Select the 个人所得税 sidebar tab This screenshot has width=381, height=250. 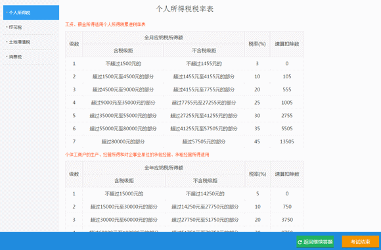pos(31,12)
